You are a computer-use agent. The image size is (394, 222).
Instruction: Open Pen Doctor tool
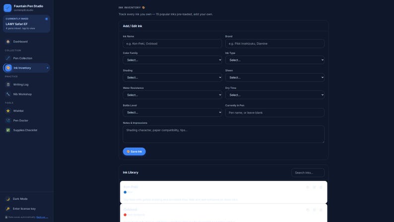[x=27, y=120]
